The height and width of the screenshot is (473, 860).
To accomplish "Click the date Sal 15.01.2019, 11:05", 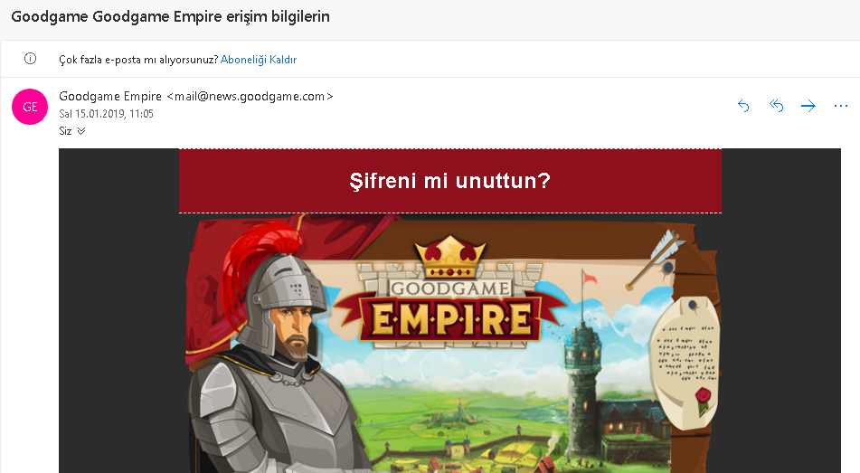I will tap(107, 114).
